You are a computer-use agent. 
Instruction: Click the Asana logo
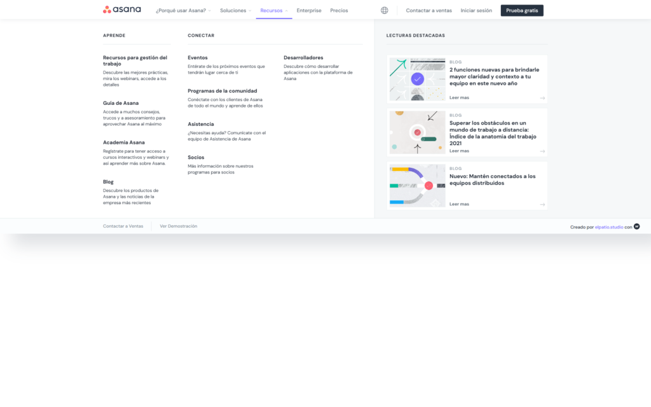click(x=122, y=10)
